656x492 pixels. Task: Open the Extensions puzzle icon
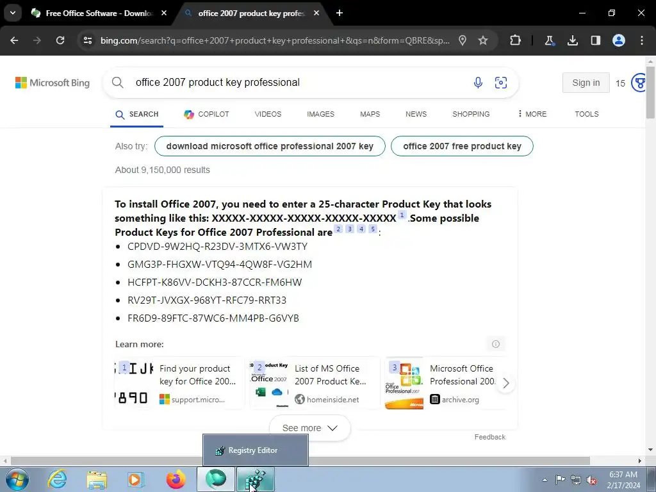click(516, 40)
